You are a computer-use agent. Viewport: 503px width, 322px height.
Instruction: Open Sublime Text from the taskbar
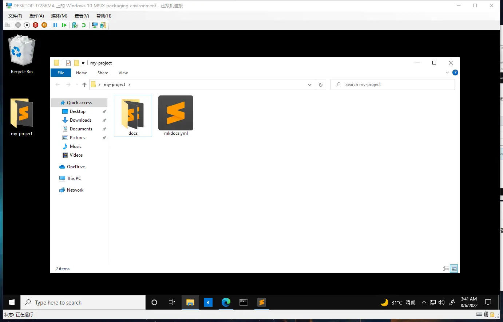(261, 302)
